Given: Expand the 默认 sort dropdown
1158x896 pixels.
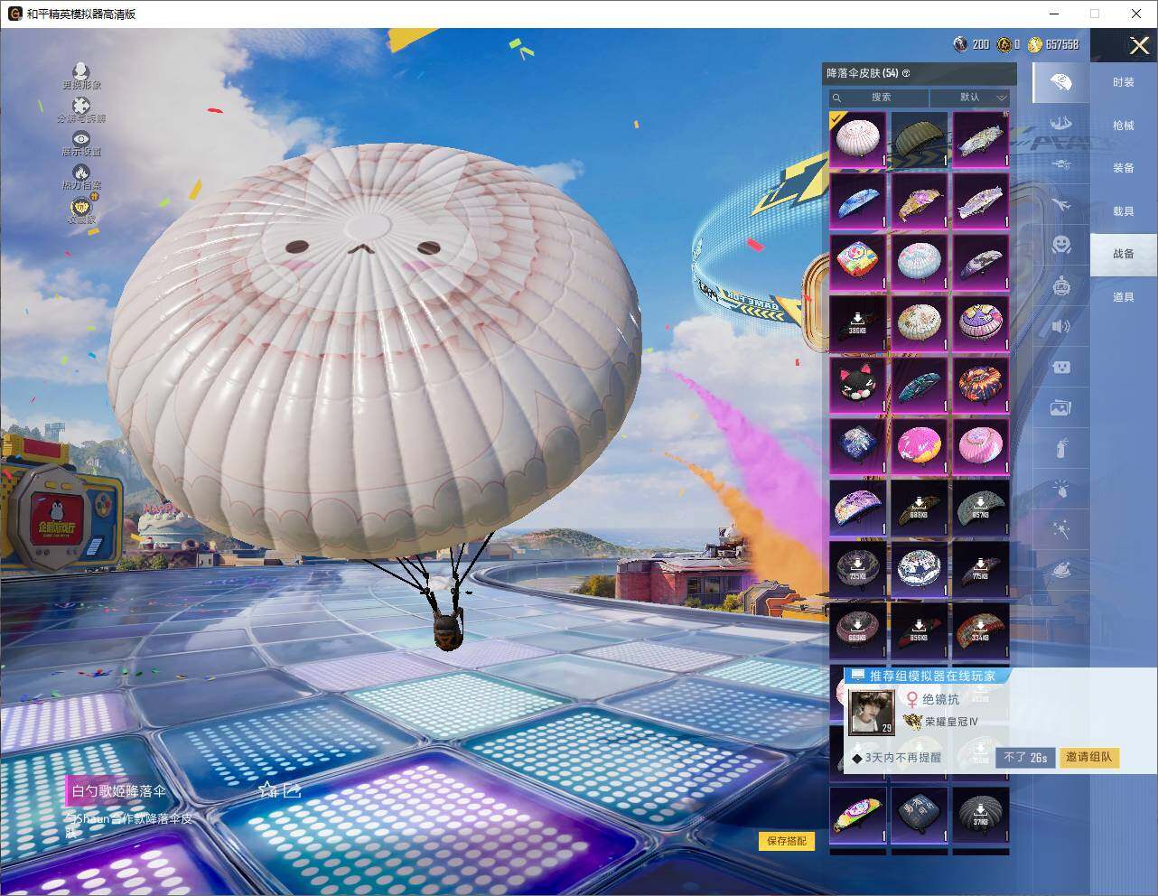Looking at the screenshot, I should (970, 98).
